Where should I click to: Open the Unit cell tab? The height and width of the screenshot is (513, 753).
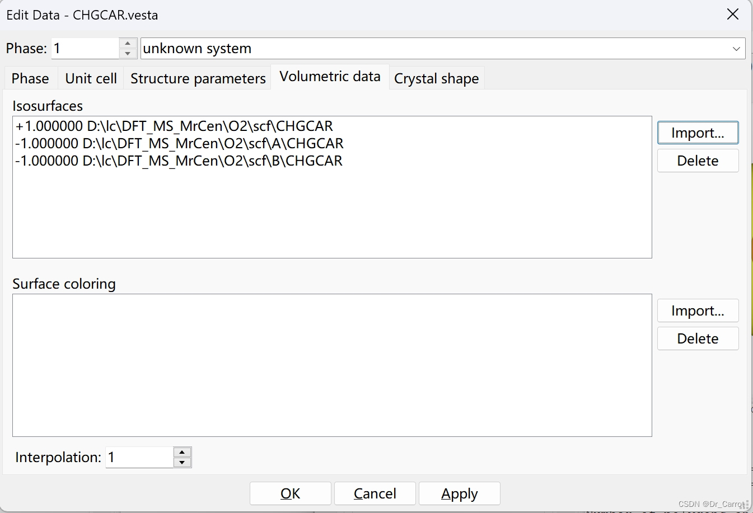(x=91, y=78)
